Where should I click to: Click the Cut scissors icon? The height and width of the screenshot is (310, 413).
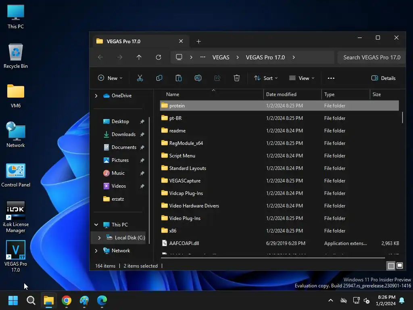point(140,78)
